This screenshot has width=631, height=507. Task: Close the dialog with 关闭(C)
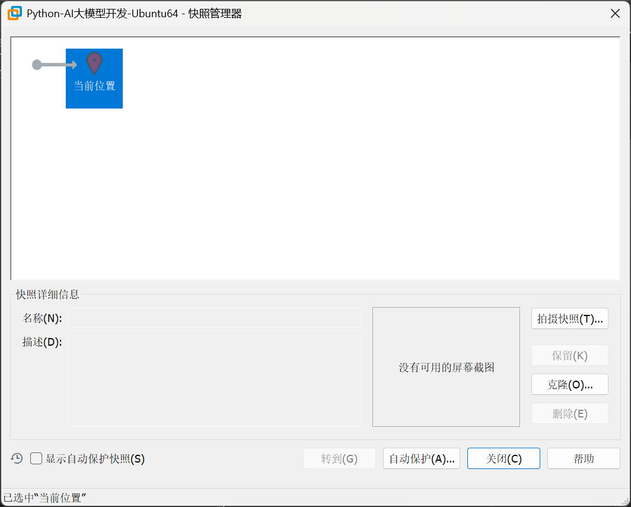pos(503,458)
